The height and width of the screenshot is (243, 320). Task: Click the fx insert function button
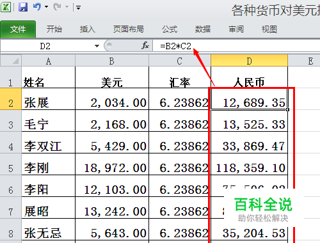pos(145,45)
